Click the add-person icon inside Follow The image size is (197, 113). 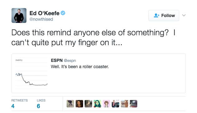pyautogui.click(x=157, y=15)
